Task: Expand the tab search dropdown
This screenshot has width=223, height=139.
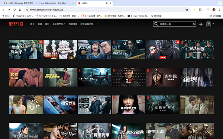Action: coord(220,3)
